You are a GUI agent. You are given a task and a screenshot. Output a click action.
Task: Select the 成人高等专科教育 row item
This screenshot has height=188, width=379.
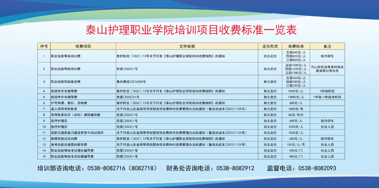pyautogui.click(x=64, y=109)
